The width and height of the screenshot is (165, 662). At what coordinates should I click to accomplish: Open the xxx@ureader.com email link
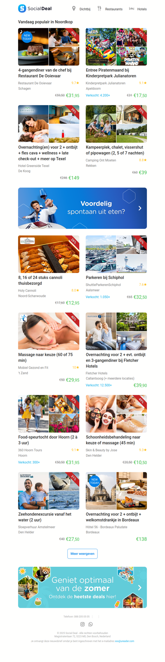click(x=125, y=641)
